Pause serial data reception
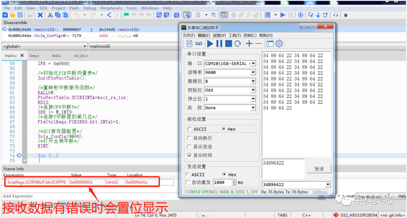The image size is (407, 218). coord(220,43)
